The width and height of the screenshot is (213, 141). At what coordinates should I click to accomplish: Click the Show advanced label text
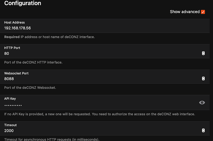185,12
